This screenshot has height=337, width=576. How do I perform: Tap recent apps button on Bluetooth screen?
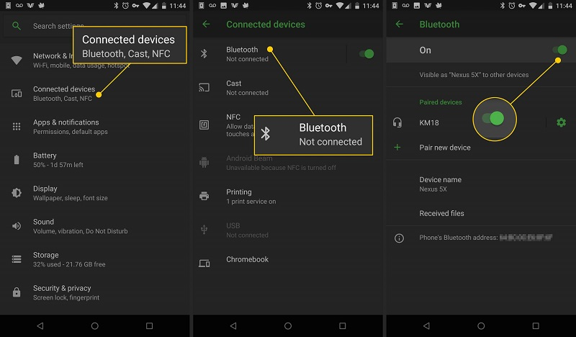[x=536, y=326]
